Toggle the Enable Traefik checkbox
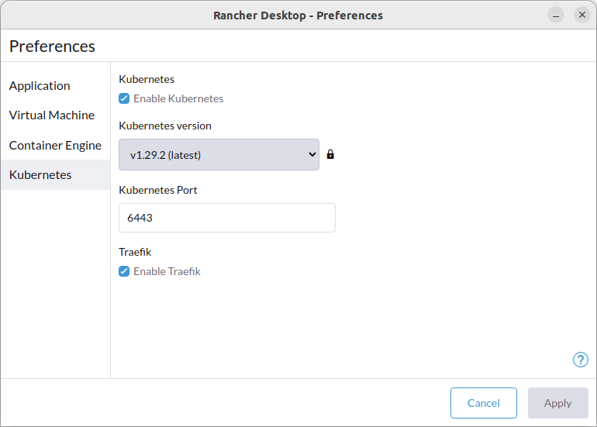597x427 pixels. click(x=124, y=271)
